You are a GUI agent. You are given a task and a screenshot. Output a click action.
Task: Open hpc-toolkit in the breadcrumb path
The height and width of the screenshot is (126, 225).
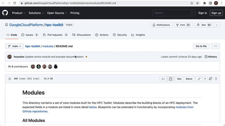33,46
